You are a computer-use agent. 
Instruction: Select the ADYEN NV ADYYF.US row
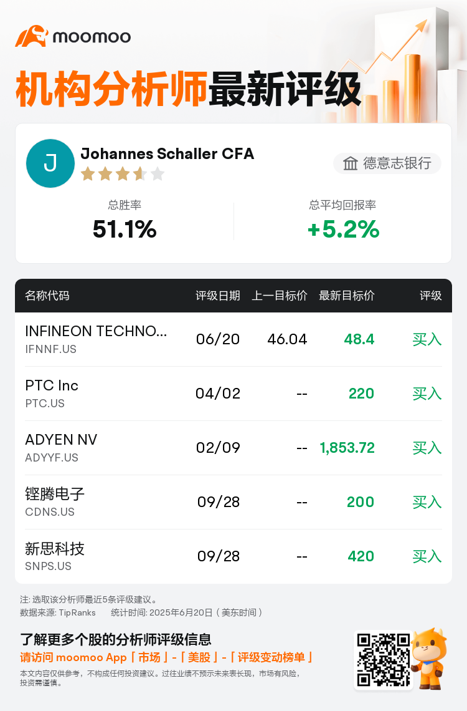click(233, 448)
